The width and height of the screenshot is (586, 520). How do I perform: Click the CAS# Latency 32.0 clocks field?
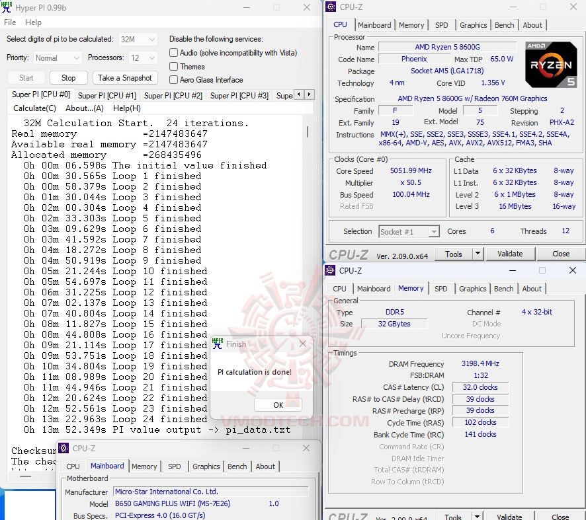pyautogui.click(x=480, y=387)
